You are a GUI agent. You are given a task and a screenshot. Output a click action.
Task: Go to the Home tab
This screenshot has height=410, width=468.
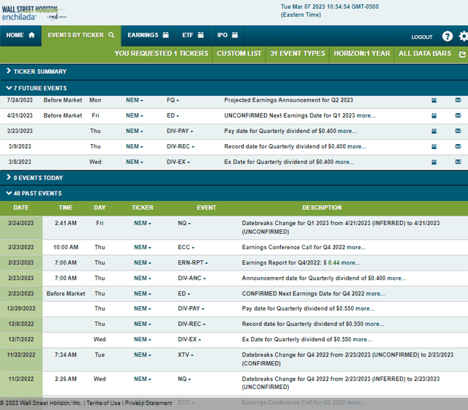click(x=20, y=36)
